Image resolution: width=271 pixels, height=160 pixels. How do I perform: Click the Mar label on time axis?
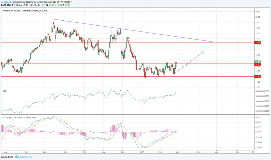click(x=177, y=152)
